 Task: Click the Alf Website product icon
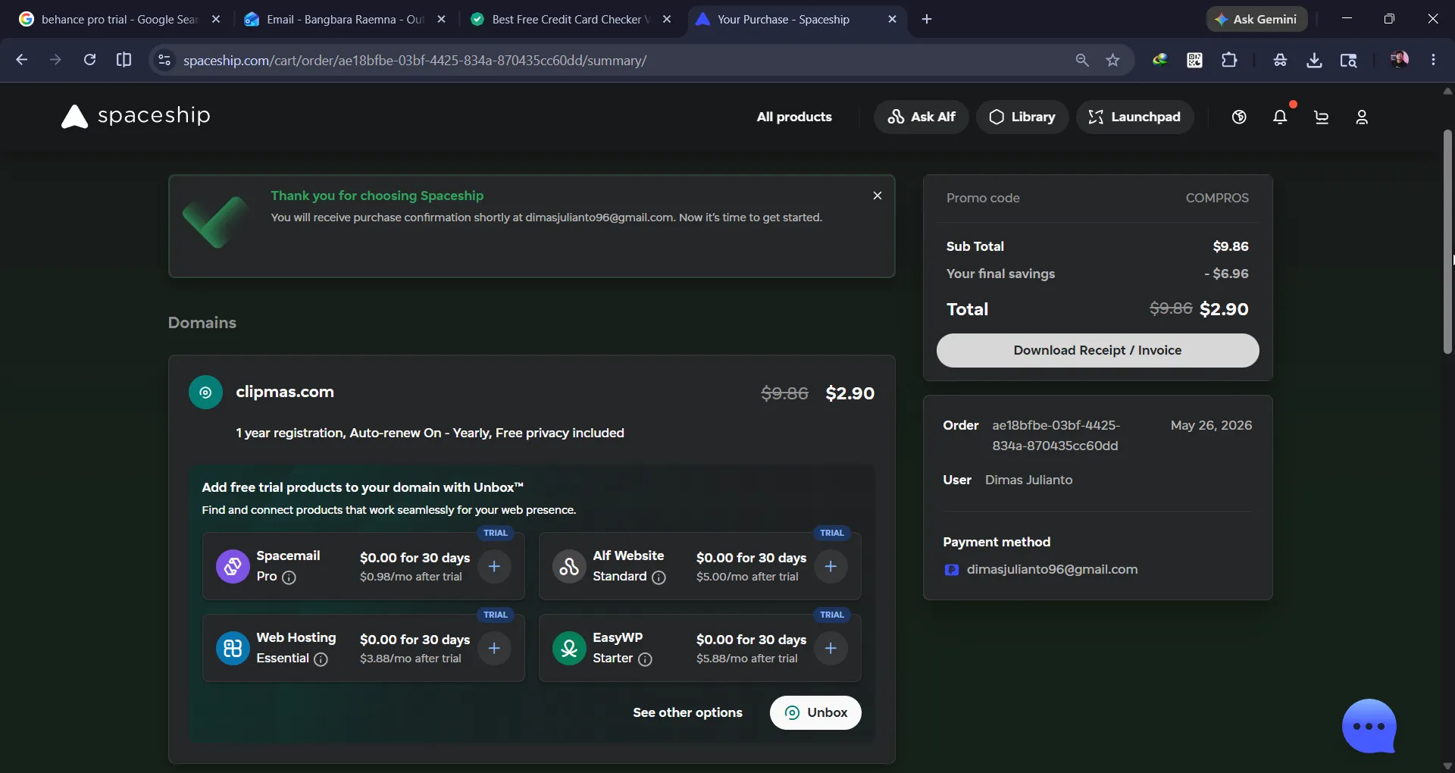pyautogui.click(x=569, y=566)
